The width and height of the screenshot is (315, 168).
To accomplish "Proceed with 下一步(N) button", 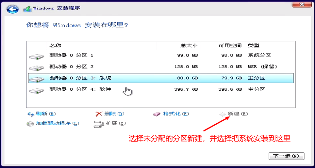I will tap(287, 156).
